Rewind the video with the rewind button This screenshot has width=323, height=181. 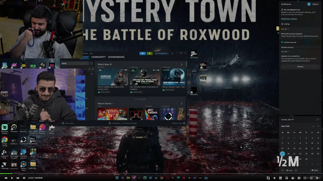coord(6,178)
